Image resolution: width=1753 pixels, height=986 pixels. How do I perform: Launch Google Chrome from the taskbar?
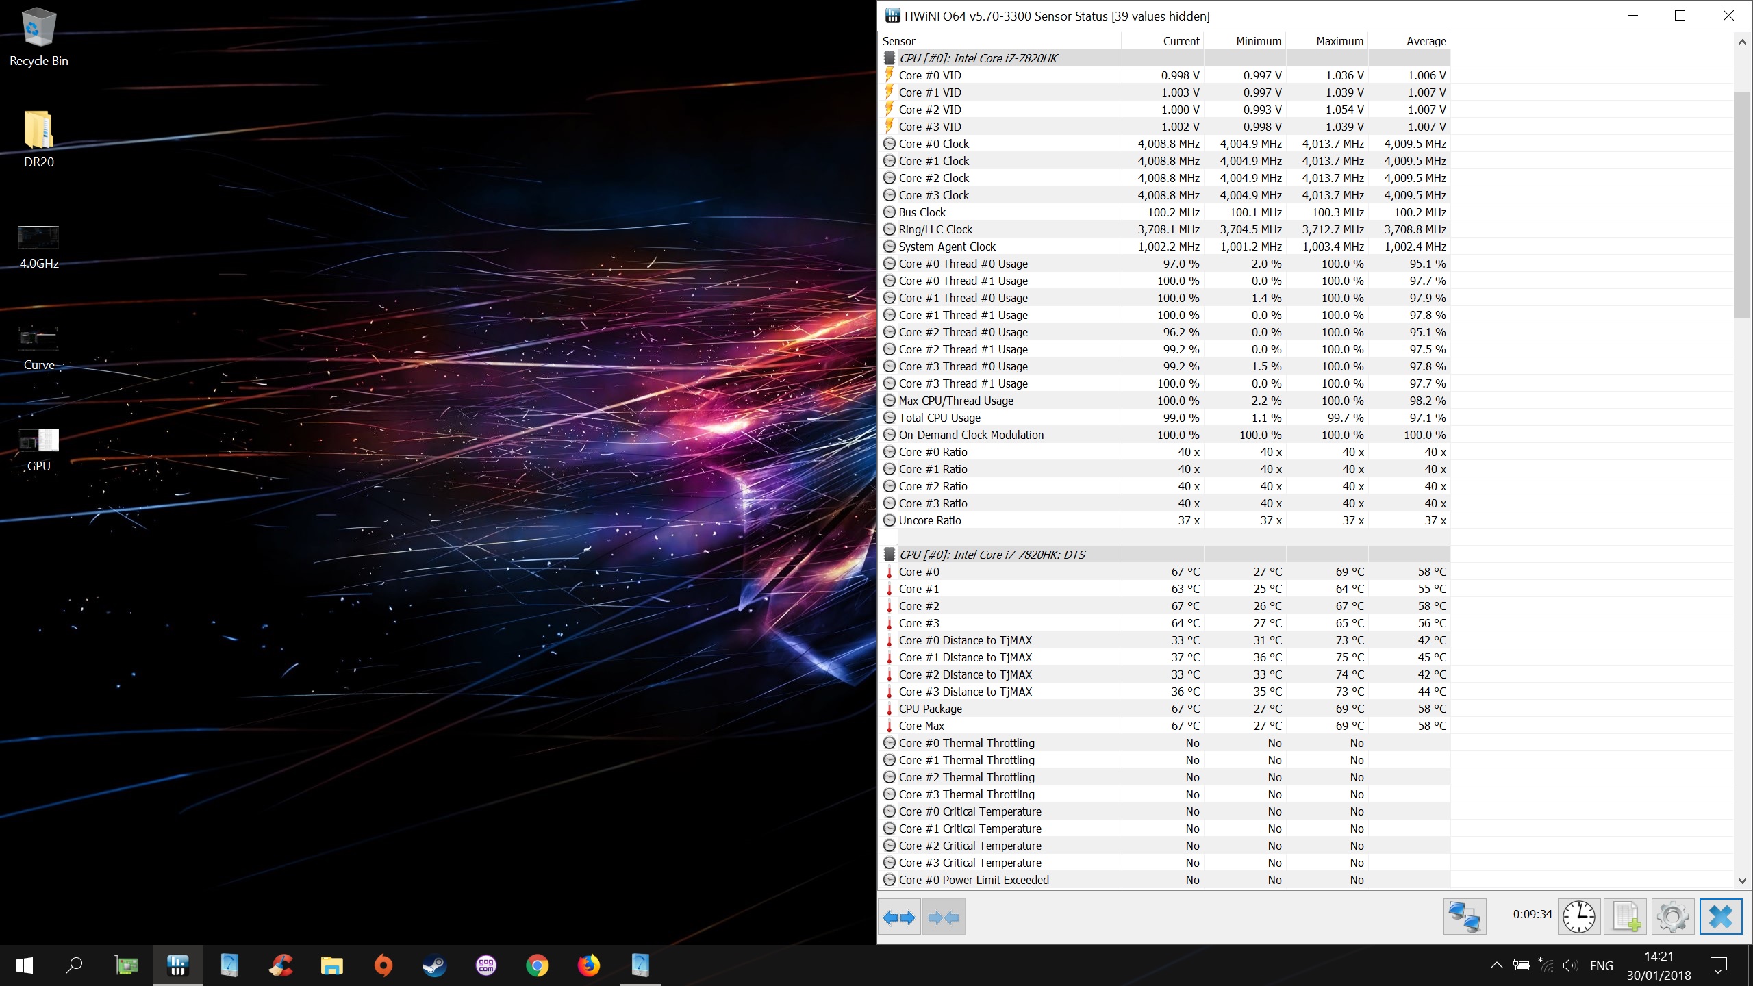tap(538, 965)
